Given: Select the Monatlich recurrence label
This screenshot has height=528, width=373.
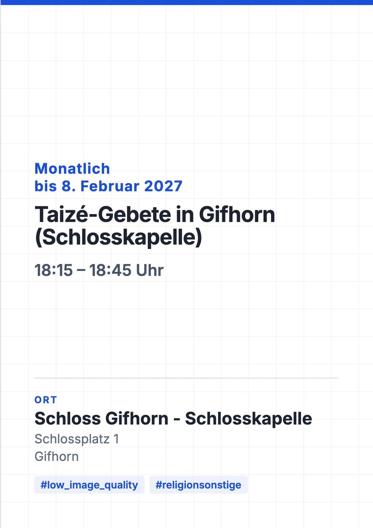Looking at the screenshot, I should (72, 169).
